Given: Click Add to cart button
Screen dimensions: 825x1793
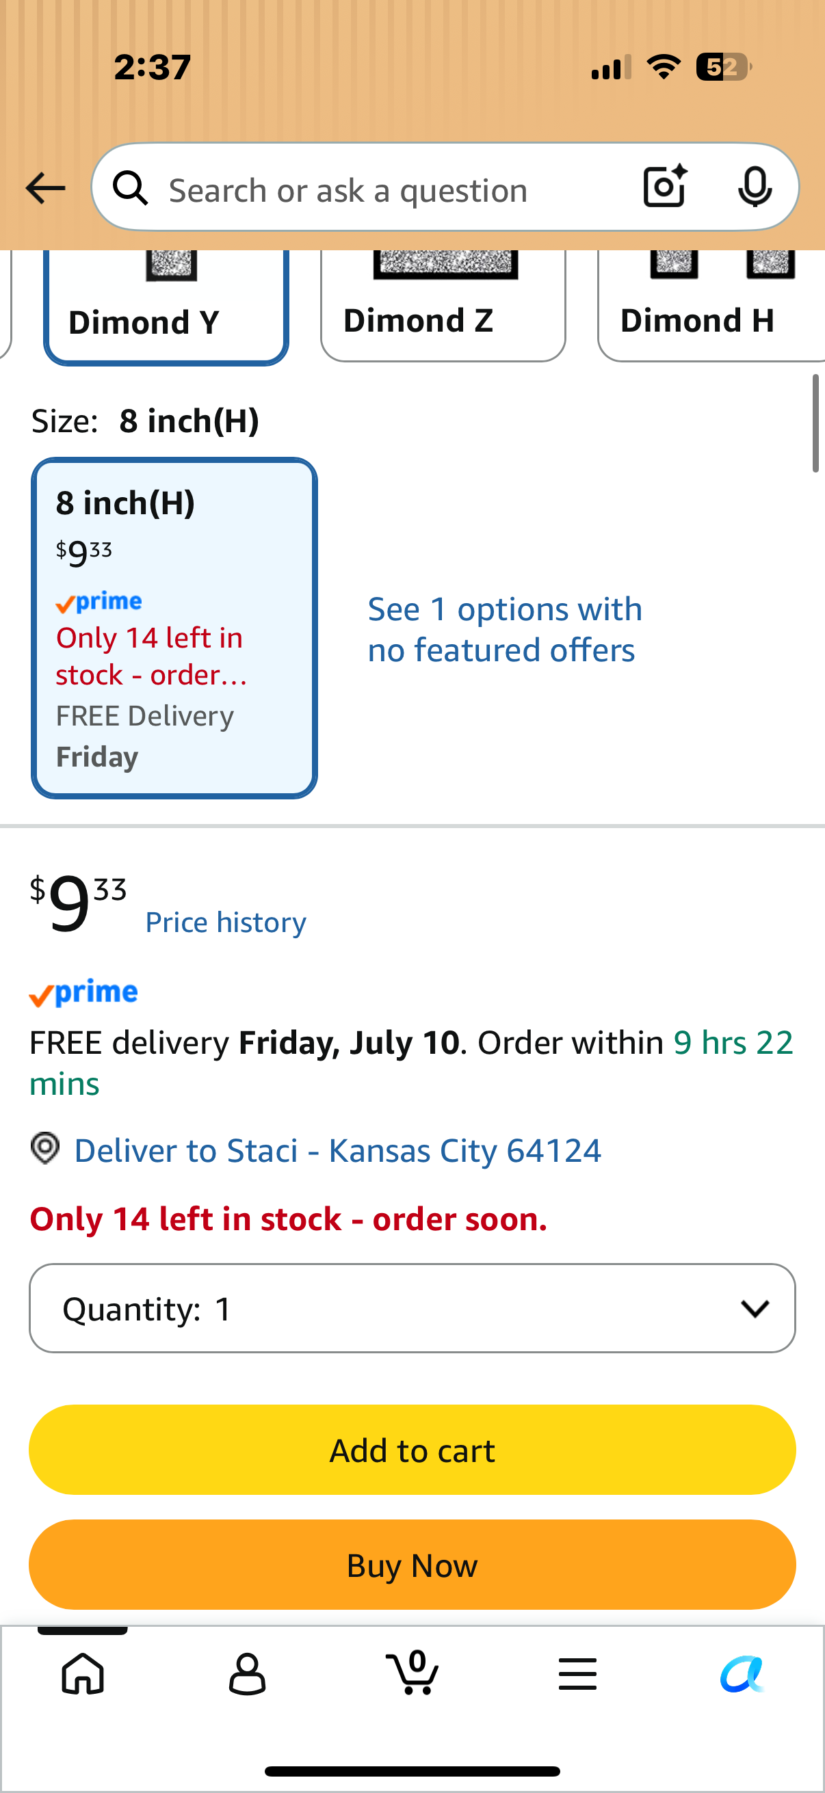Looking at the screenshot, I should pyautogui.click(x=412, y=1450).
